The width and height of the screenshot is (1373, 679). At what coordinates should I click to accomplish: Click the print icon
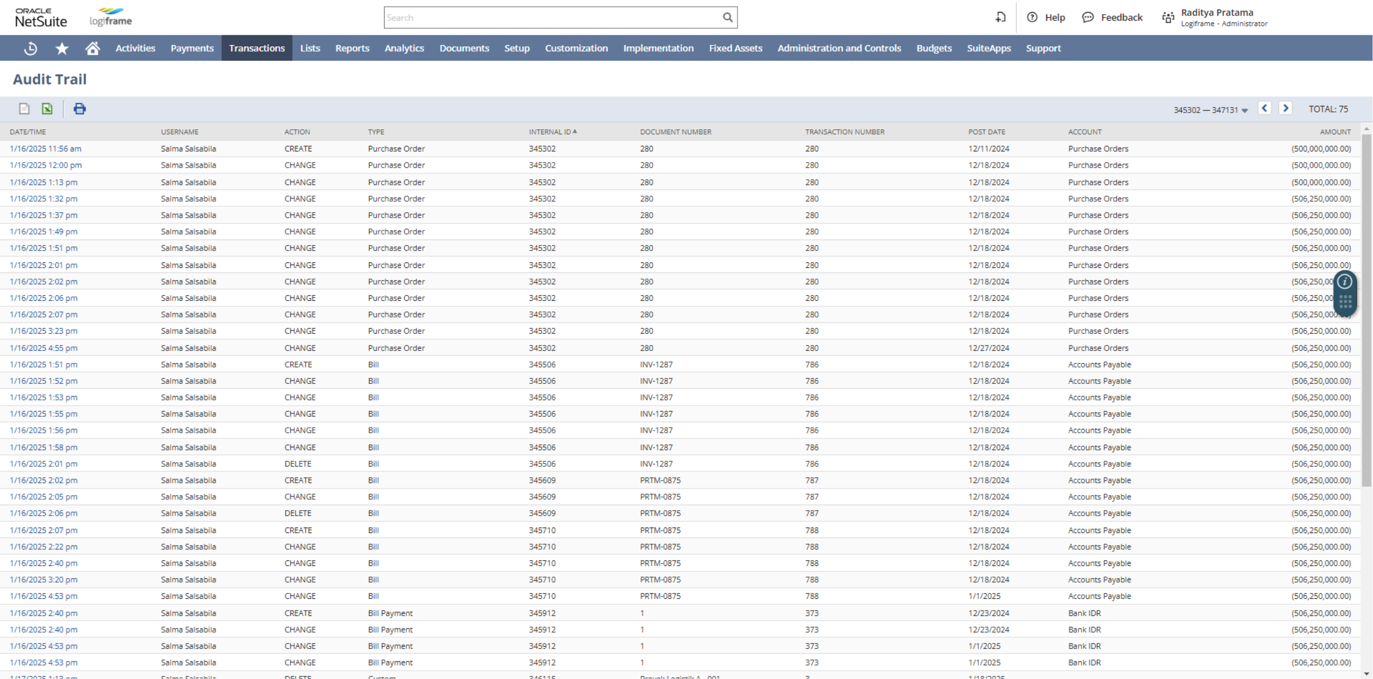tap(80, 109)
